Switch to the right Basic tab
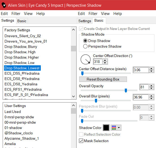 click(99, 20)
